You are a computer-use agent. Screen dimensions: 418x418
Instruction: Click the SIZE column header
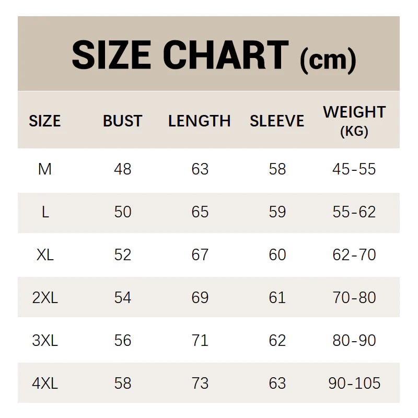click(x=44, y=121)
